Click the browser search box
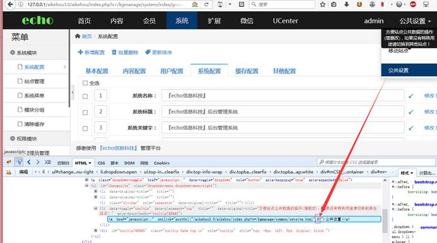 pos(281,4)
